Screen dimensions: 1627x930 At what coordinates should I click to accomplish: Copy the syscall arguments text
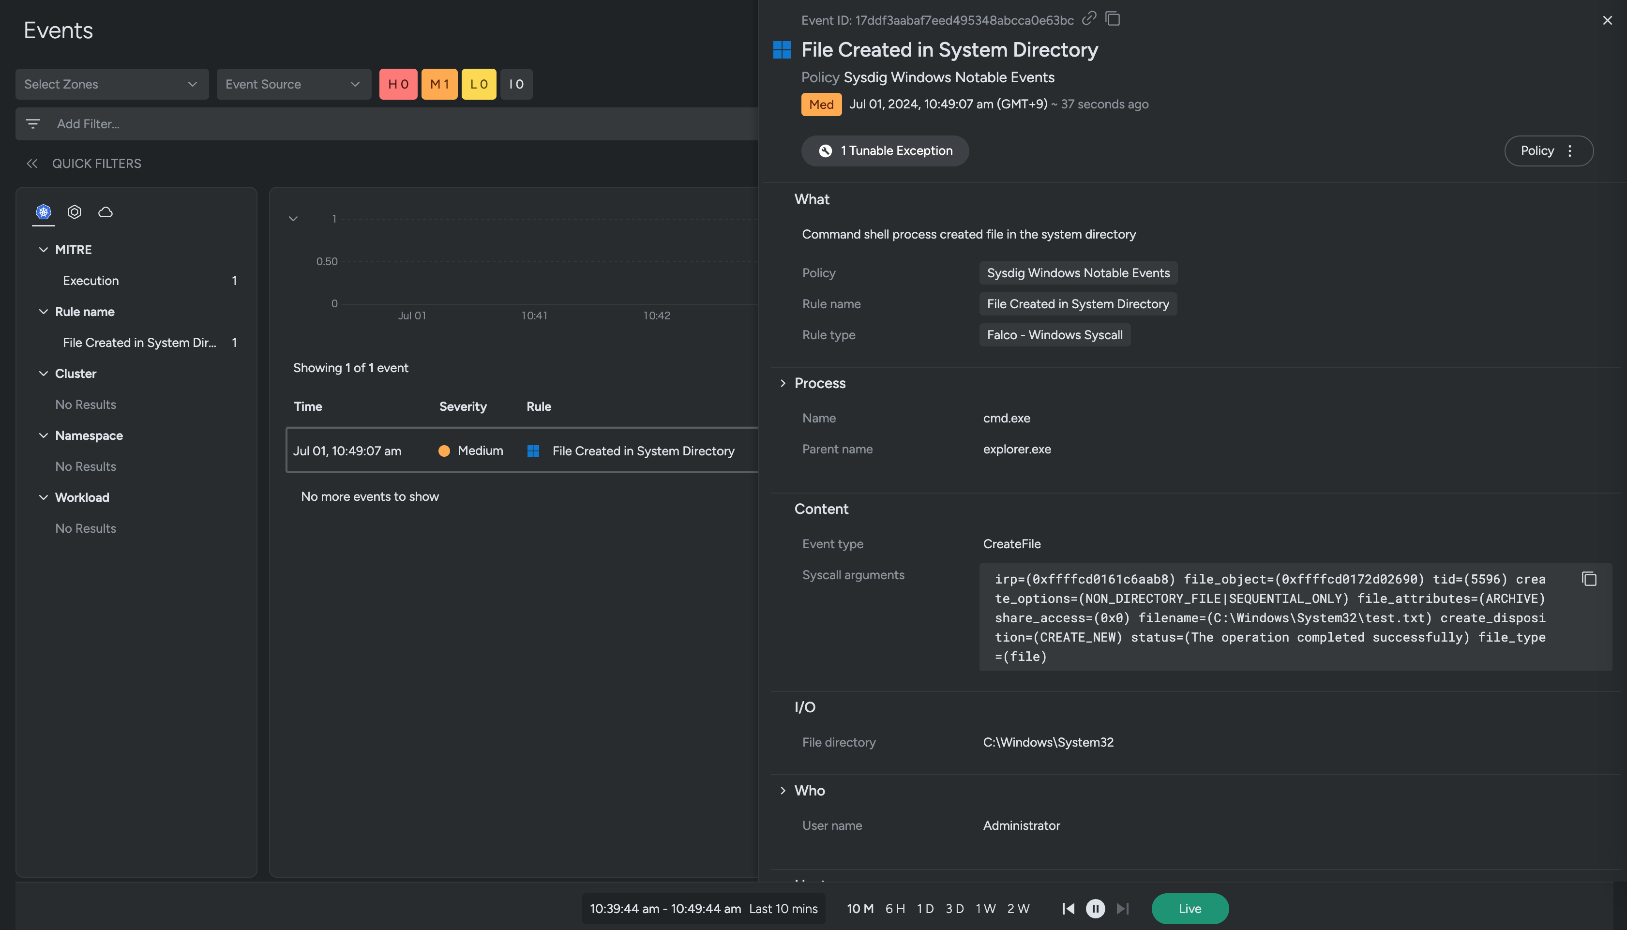click(x=1589, y=579)
